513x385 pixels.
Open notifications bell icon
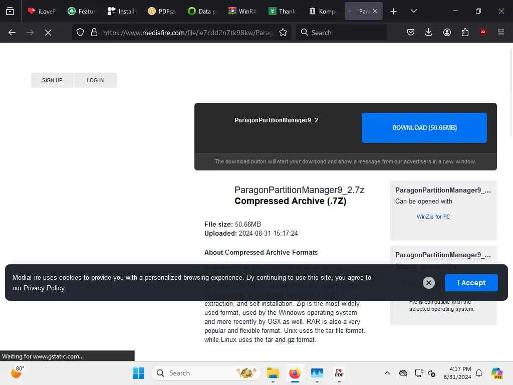[x=478, y=373]
